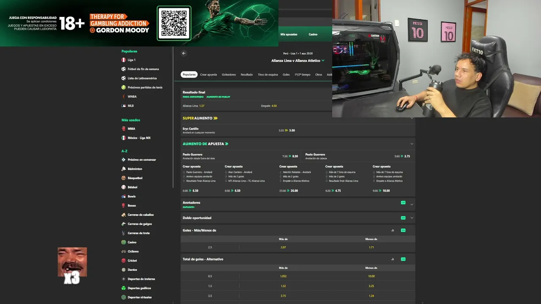Go back using the arrow button
This screenshot has width=541, height=304.
pyautogui.click(x=183, y=53)
